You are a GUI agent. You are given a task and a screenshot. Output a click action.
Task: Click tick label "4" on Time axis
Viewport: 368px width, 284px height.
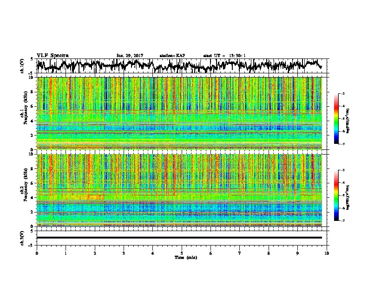153,253
